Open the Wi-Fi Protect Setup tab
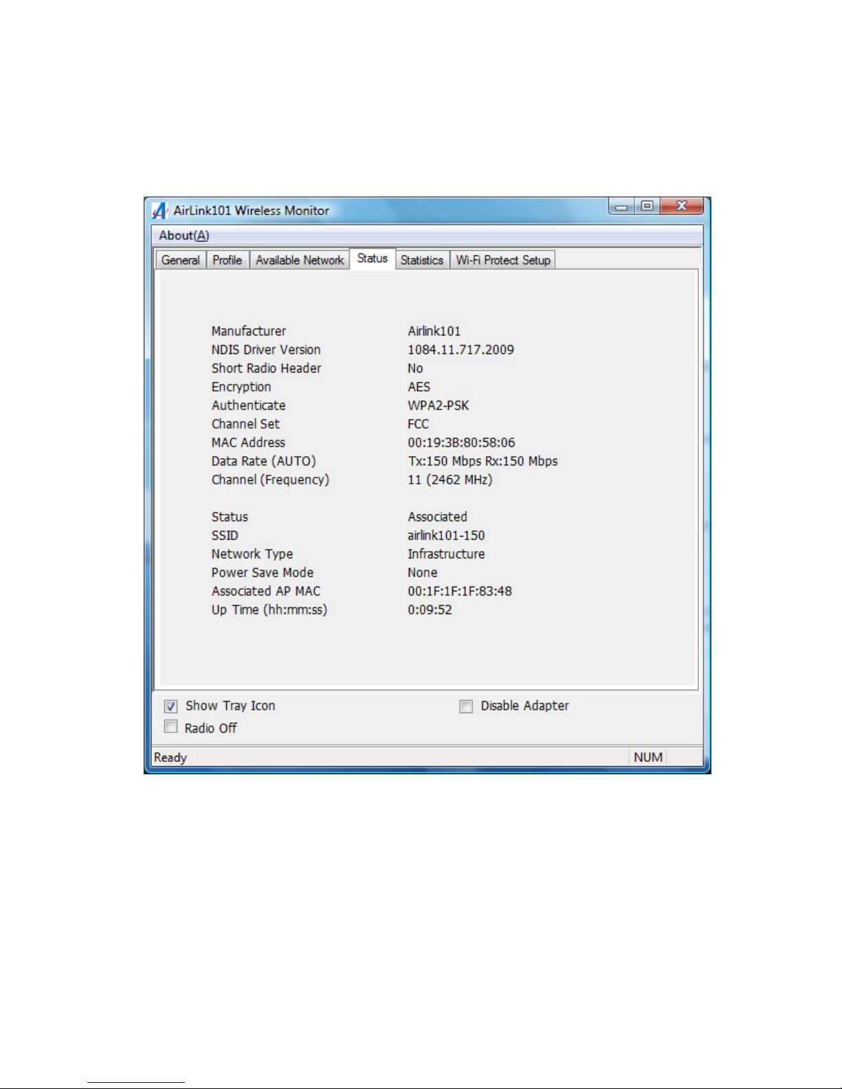The height and width of the screenshot is (1089, 842). pos(503,260)
